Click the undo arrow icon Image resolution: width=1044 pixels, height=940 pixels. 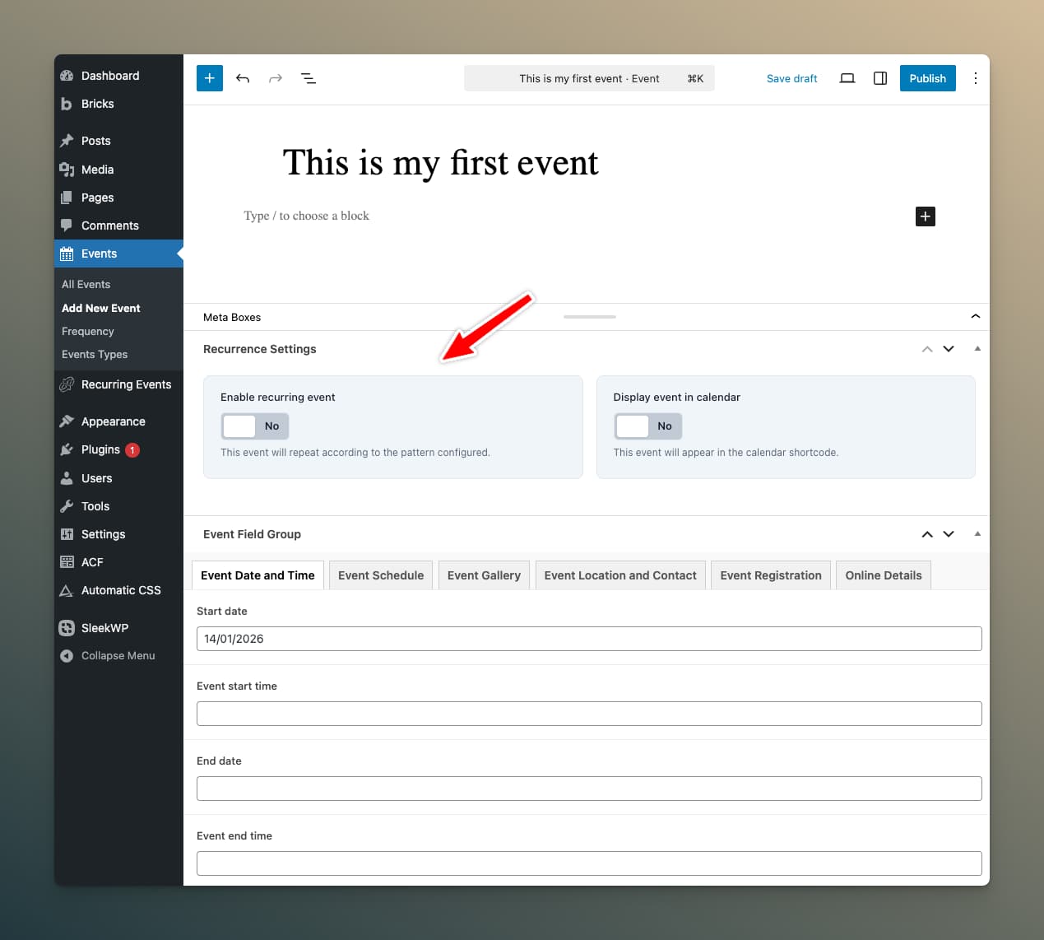coord(243,78)
